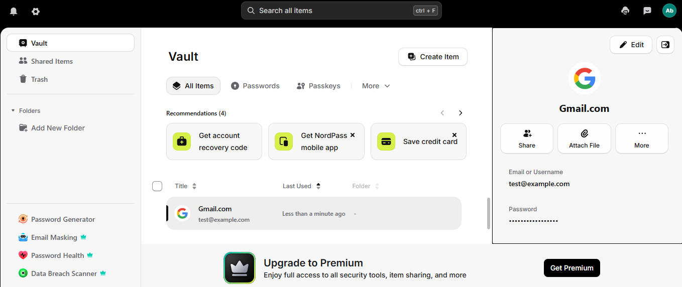Open the notifications bell
The image size is (682, 287).
coord(14,11)
